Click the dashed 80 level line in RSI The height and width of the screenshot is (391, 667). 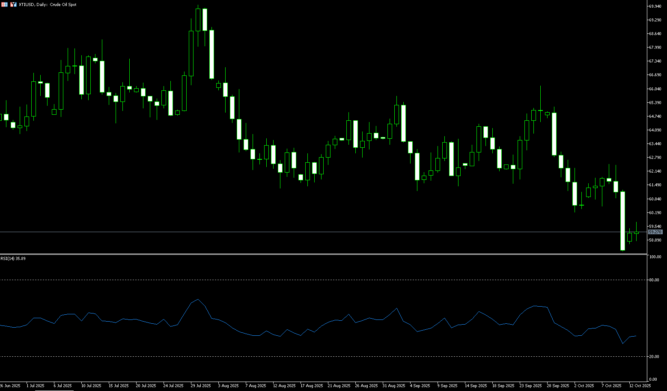pyautogui.click(x=300, y=280)
